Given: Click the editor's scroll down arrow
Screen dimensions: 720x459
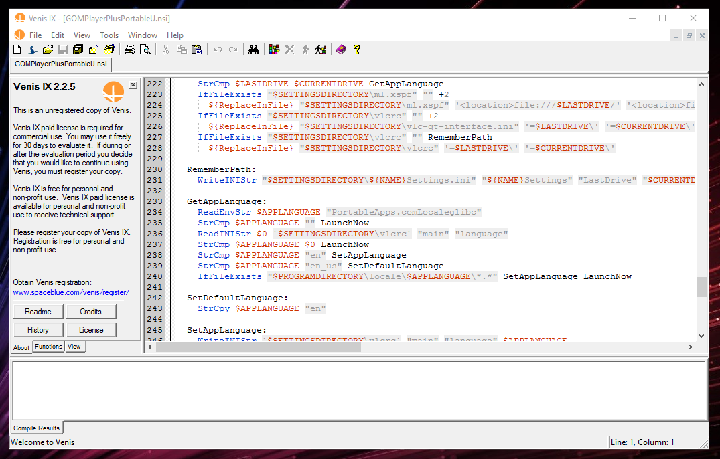Looking at the screenshot, I should click(x=701, y=336).
